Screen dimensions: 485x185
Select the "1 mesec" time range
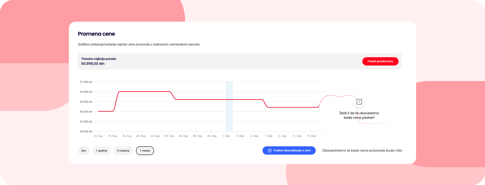(145, 151)
